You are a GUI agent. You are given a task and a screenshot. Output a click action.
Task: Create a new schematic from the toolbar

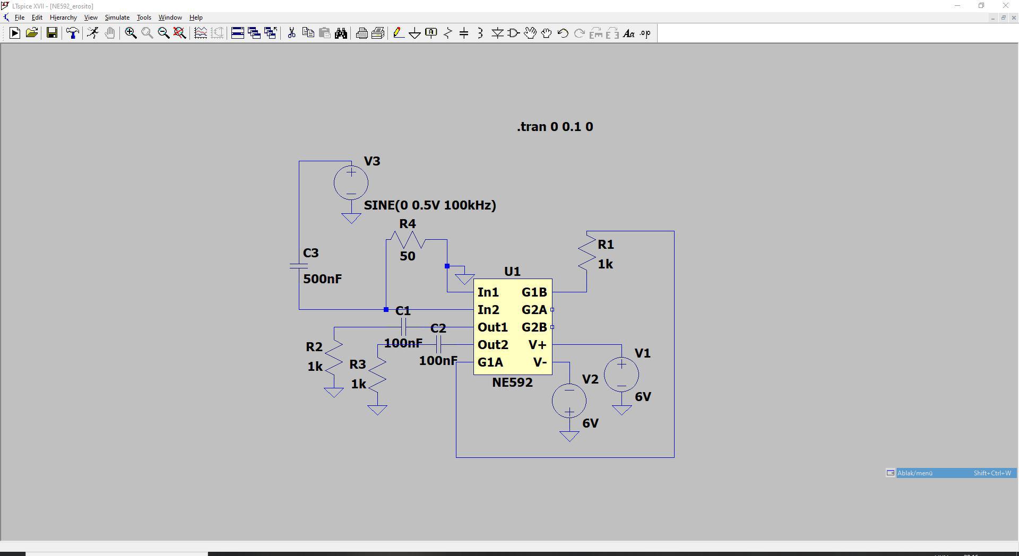click(15, 33)
